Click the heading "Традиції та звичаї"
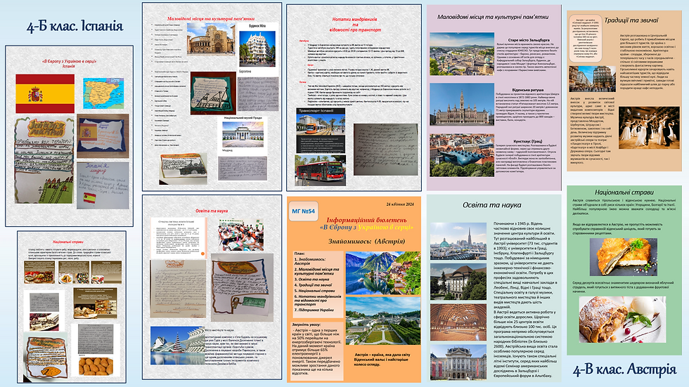 point(631,20)
